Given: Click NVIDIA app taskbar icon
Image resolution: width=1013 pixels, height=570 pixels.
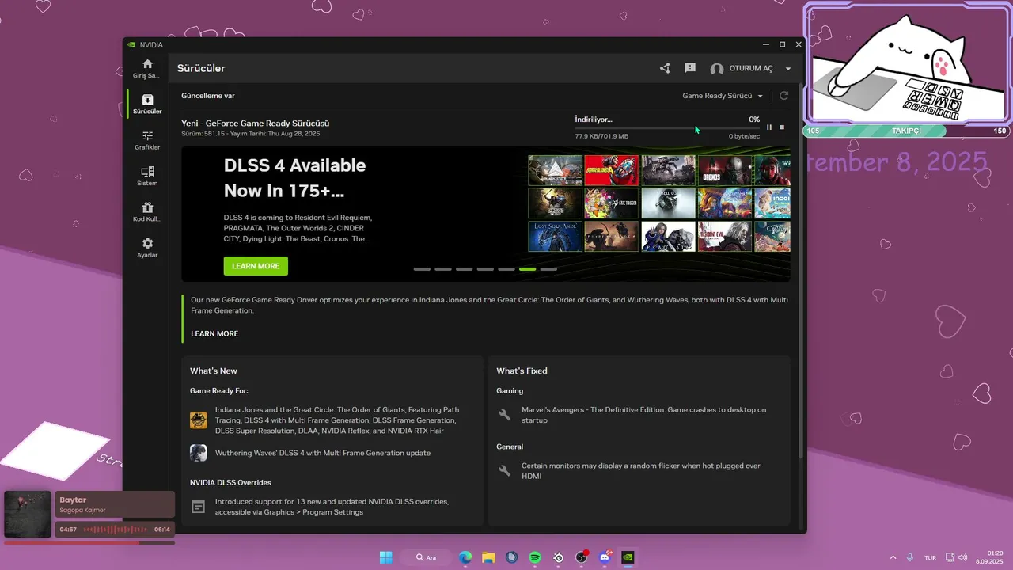Looking at the screenshot, I should tap(628, 557).
